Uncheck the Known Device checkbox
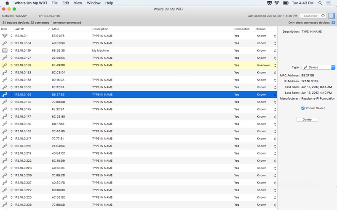This screenshot has width=337, height=210. [x=303, y=108]
